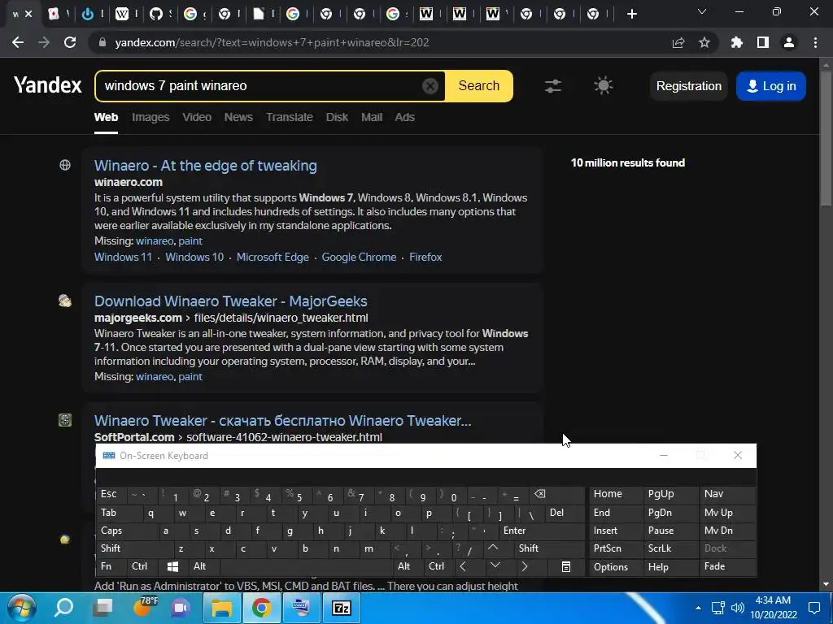The width and height of the screenshot is (833, 624).
Task: Open the taskbar search magnifier
Action: [x=64, y=608]
